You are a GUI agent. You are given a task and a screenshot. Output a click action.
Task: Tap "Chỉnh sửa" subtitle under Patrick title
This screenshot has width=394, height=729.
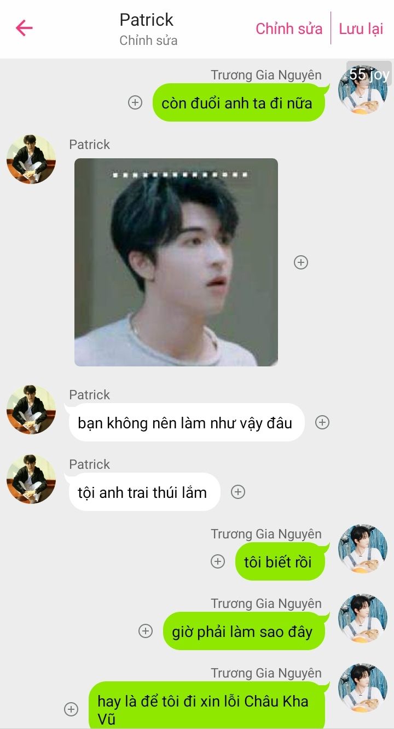pos(148,41)
